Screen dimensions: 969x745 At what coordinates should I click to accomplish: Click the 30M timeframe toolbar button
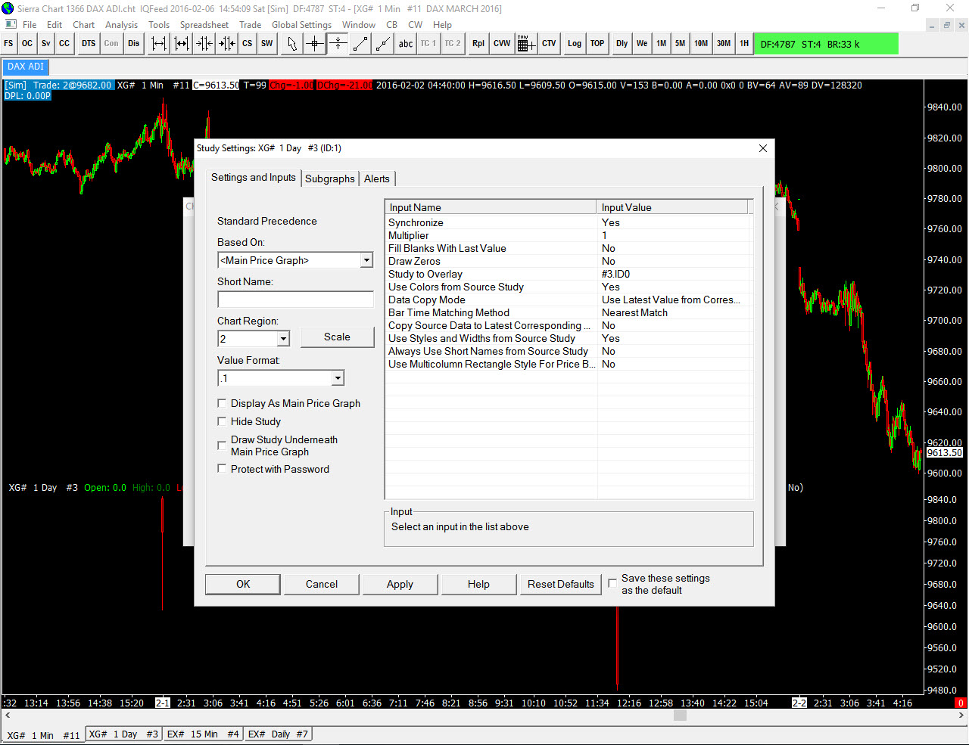(x=724, y=44)
